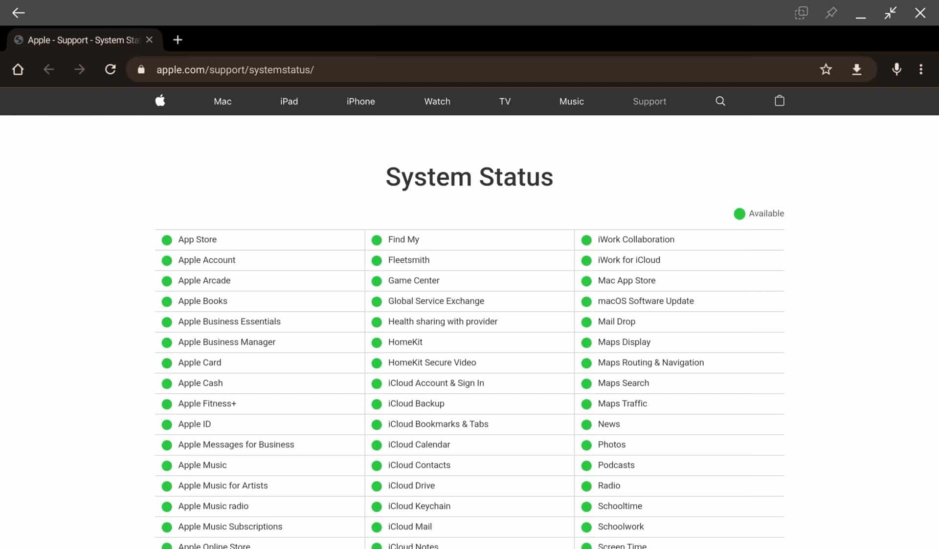Screen dimensions: 939x549
Task: Open the Mac menu item
Action: click(223, 102)
